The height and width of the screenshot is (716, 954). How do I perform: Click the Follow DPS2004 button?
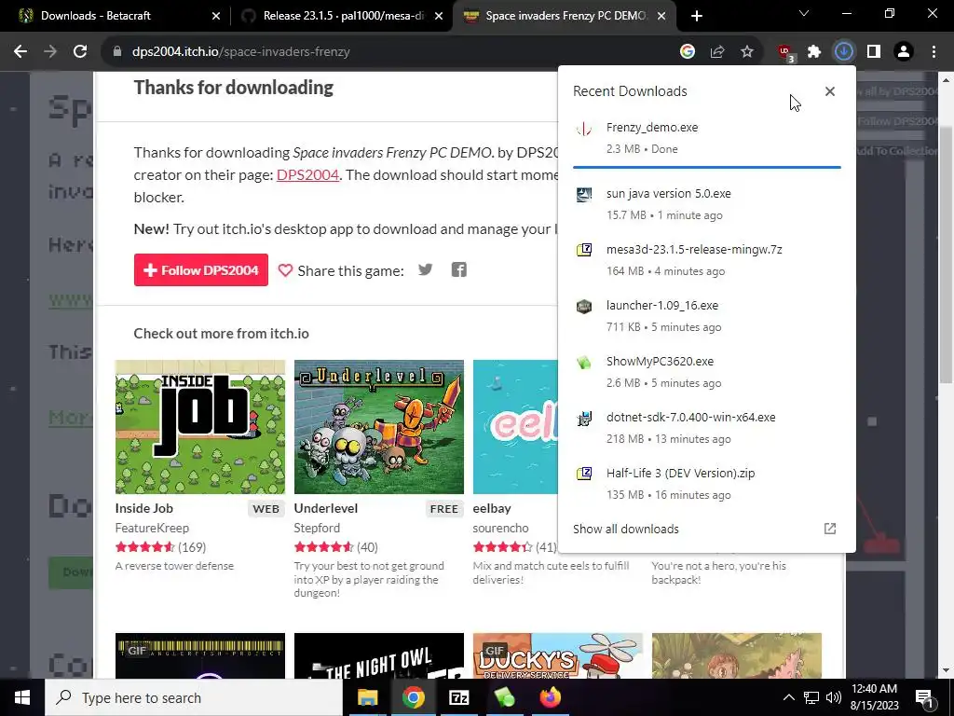[201, 269]
